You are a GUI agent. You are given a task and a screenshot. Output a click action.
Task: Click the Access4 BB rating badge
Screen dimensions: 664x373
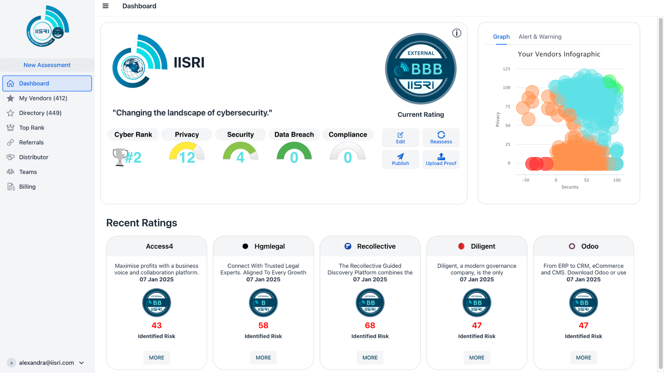point(156,303)
